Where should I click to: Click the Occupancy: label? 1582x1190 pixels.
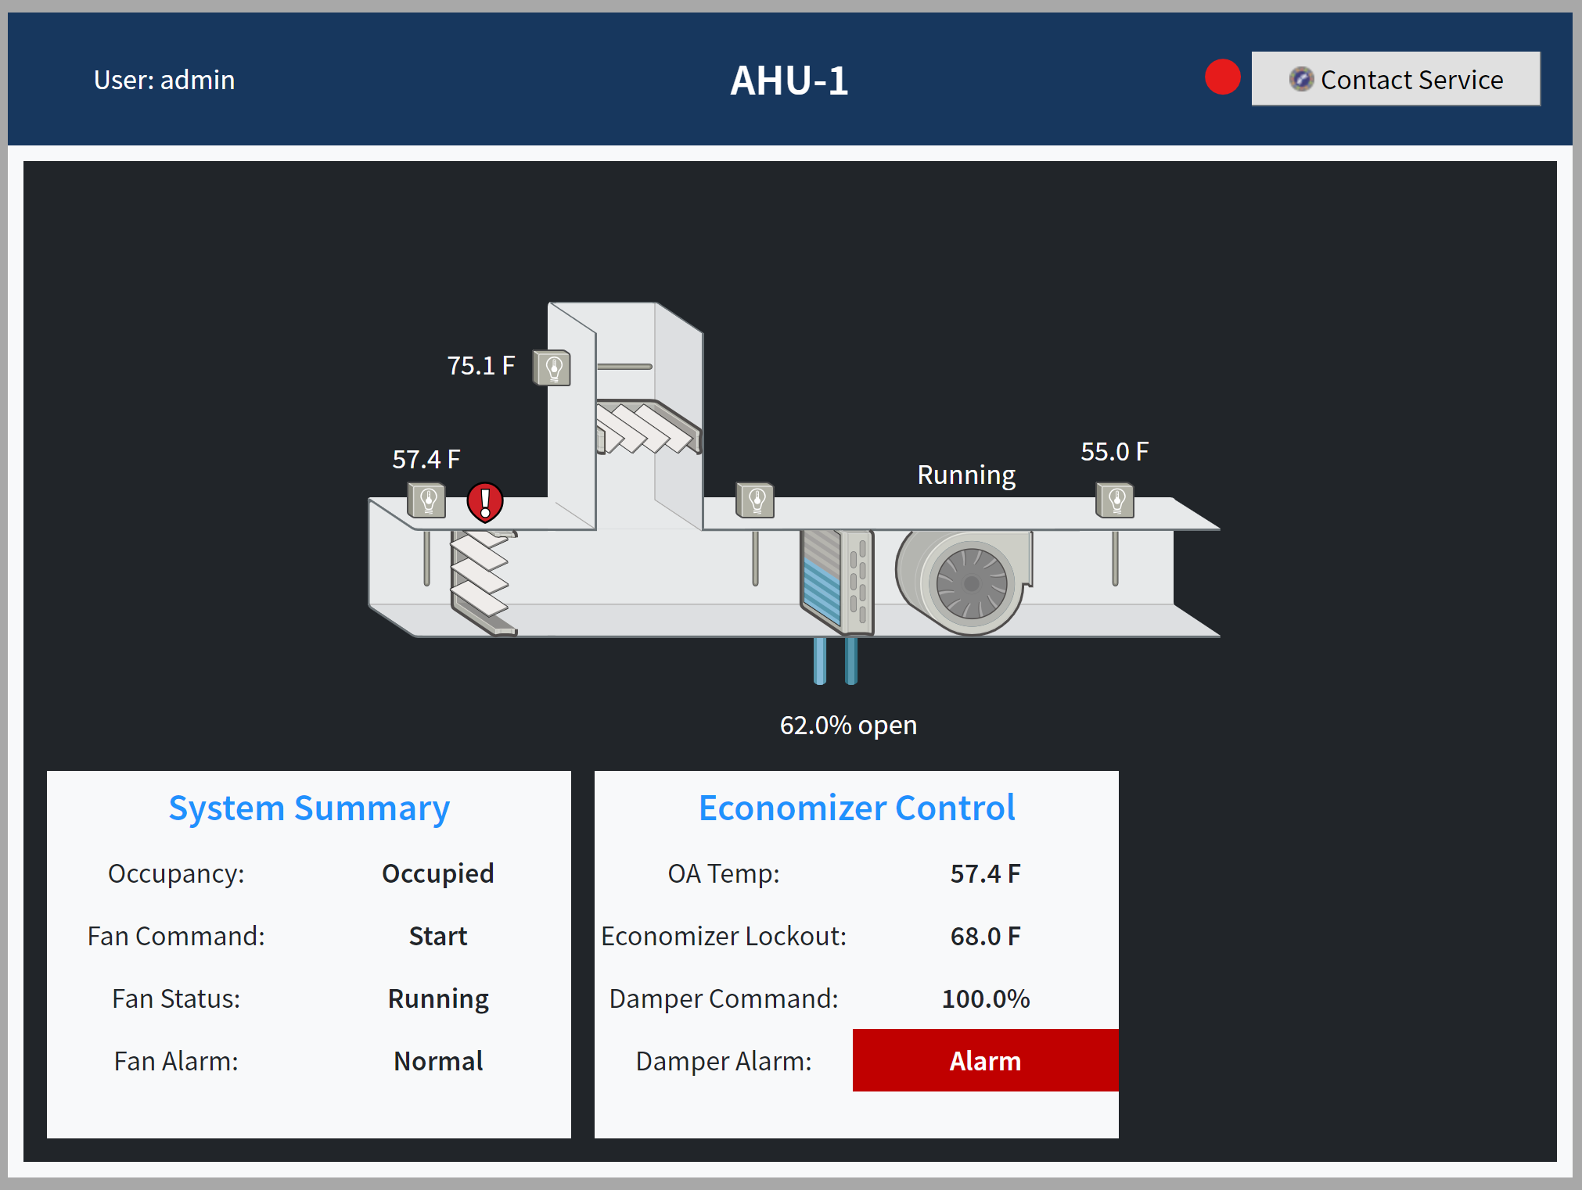176,873
